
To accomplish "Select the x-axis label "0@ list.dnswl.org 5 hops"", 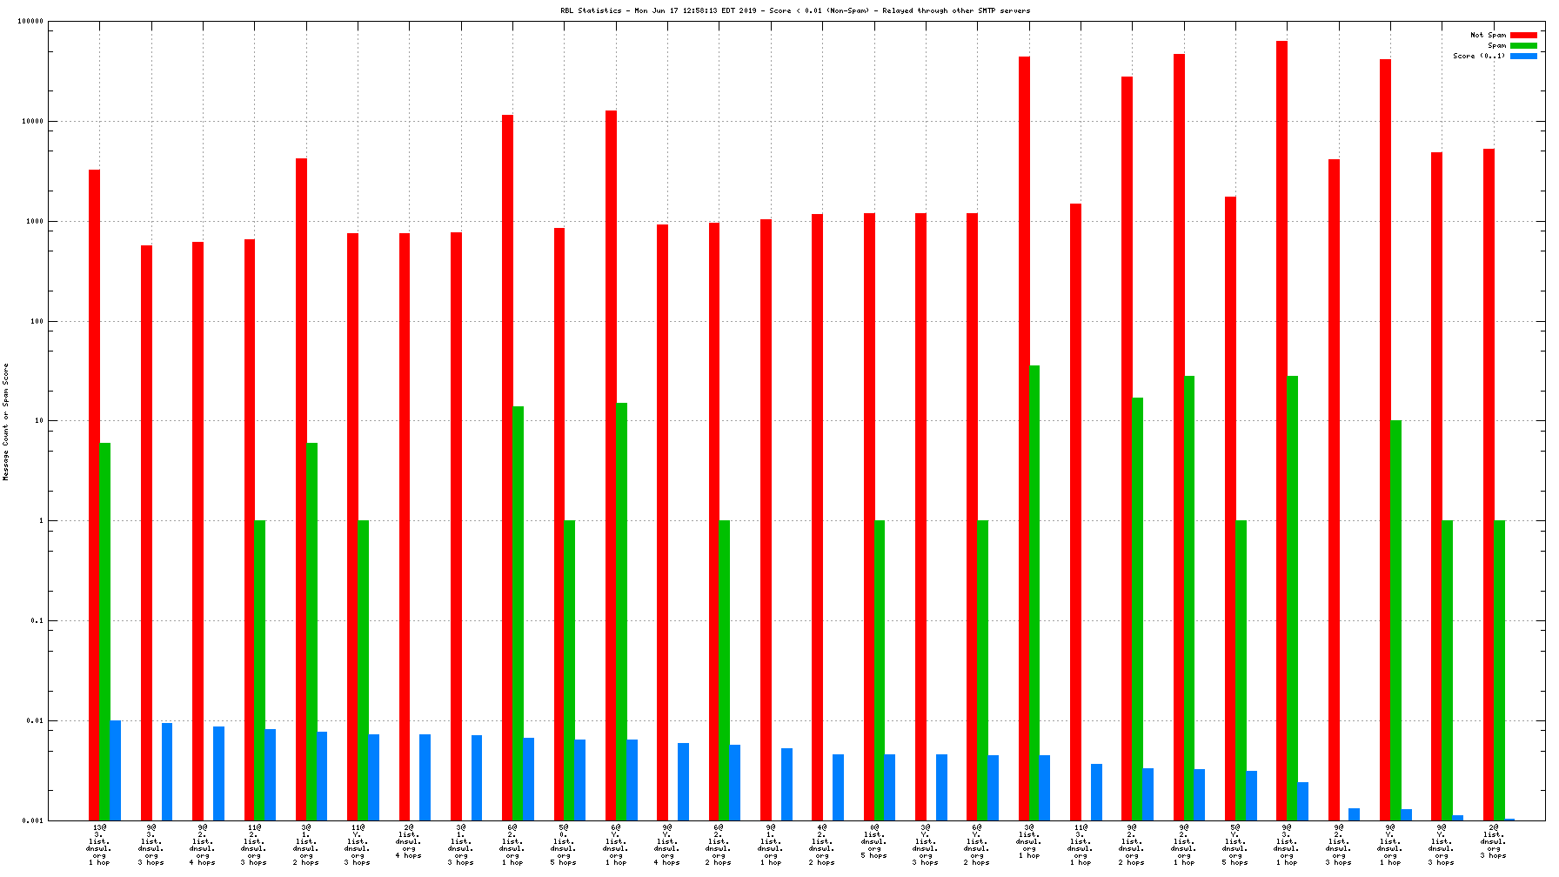I will point(874,844).
